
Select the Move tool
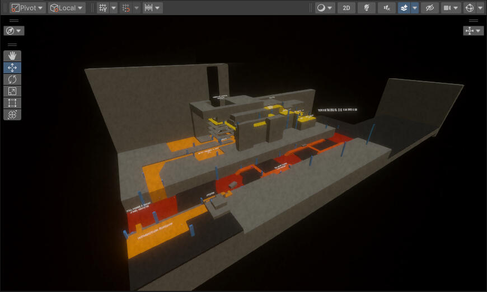(x=12, y=68)
